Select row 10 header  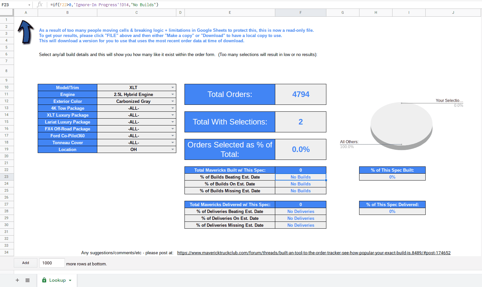pos(7,87)
